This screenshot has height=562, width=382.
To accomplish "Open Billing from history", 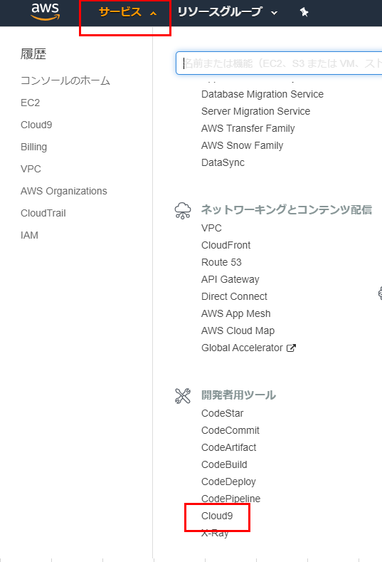I will tap(33, 147).
